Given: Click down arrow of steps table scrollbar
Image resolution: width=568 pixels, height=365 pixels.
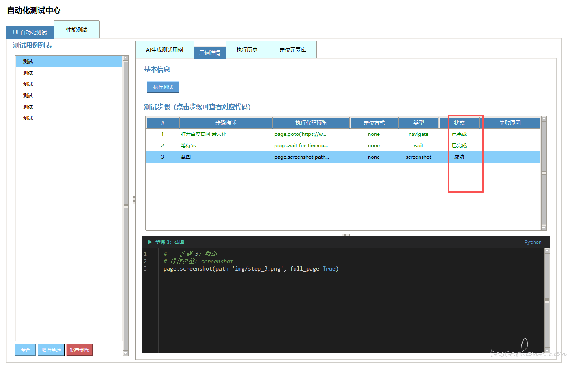Looking at the screenshot, I should pos(544,228).
